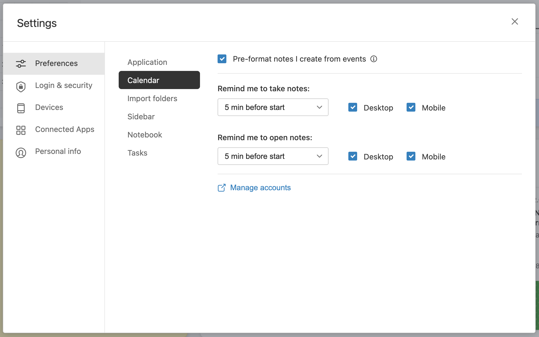
Task: Uncheck Pre-format notes I create from events
Action: coord(222,59)
